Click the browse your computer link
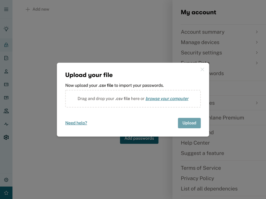The height and width of the screenshot is (199, 266). [167, 99]
